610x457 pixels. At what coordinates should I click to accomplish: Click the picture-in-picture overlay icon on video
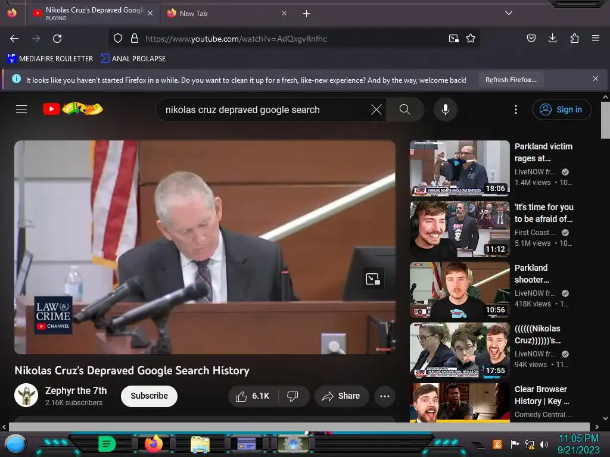(x=373, y=278)
